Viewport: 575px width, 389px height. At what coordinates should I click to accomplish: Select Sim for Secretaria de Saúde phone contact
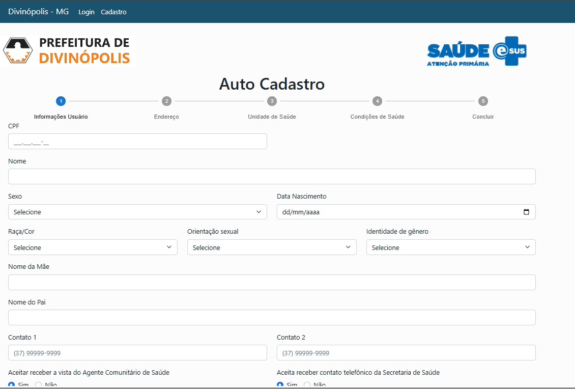pyautogui.click(x=279, y=385)
